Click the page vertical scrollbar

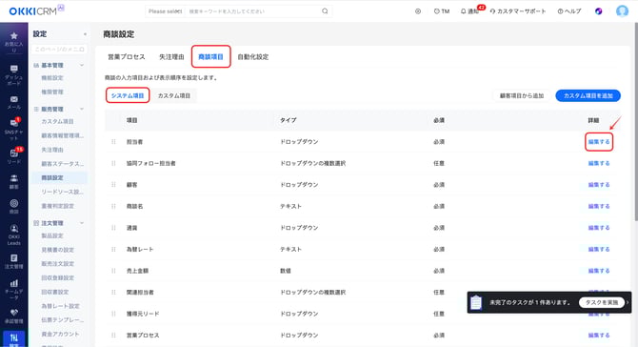click(635, 122)
